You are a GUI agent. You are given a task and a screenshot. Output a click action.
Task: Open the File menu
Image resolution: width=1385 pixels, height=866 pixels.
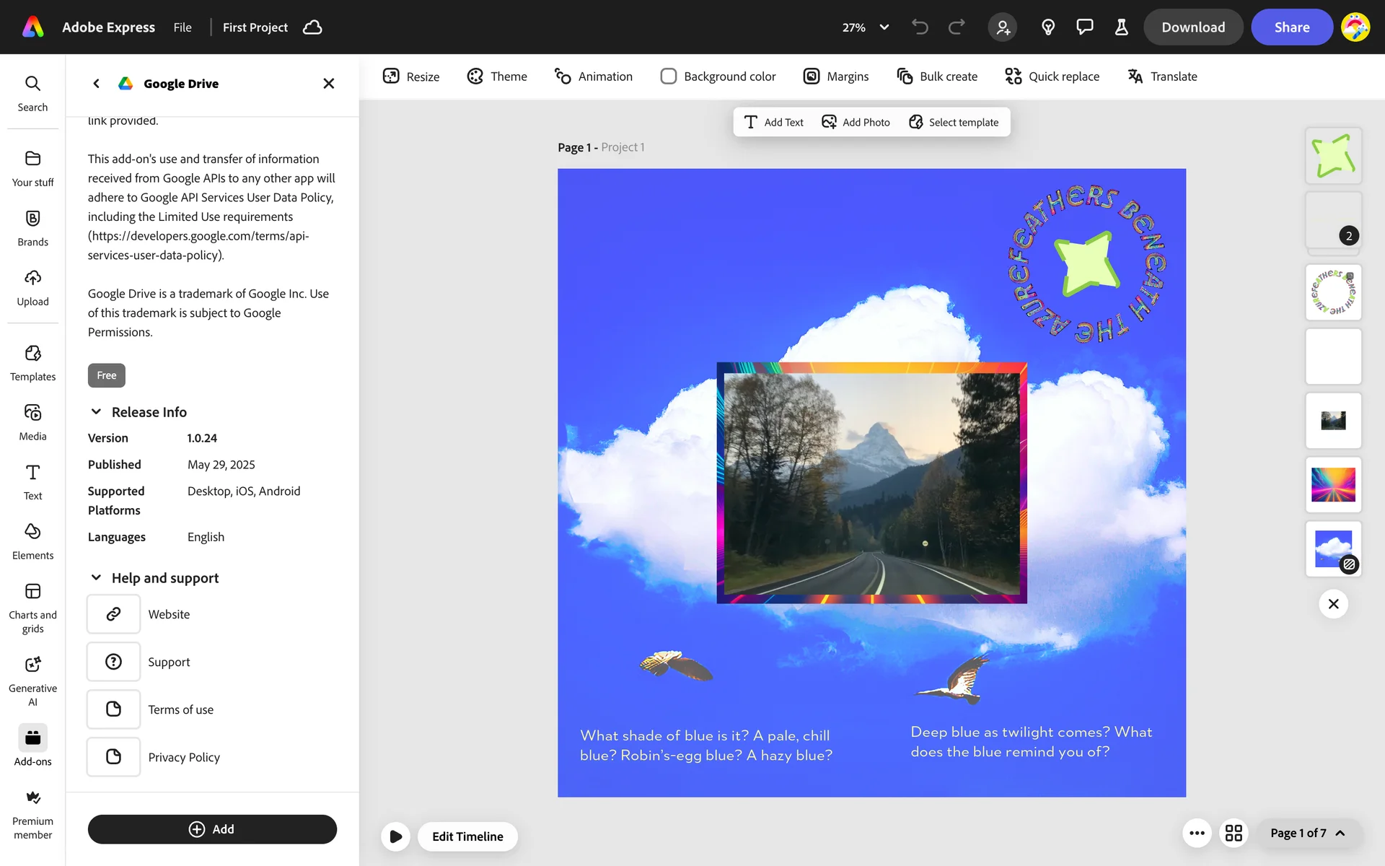tap(183, 27)
